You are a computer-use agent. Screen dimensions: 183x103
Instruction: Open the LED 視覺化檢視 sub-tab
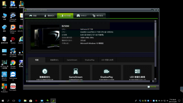pyautogui.click(x=107, y=60)
